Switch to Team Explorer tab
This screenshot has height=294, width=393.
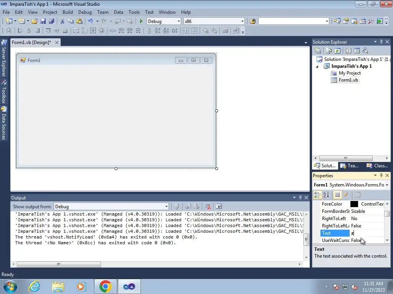[x=350, y=165]
